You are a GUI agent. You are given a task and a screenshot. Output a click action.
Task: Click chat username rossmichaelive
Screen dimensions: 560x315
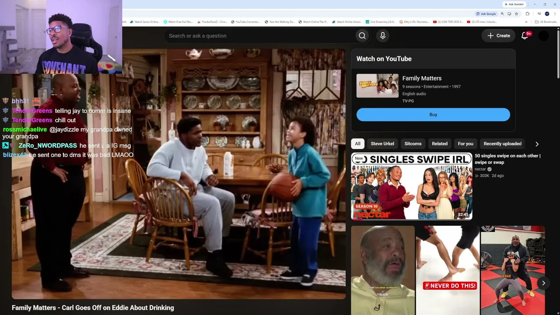coord(25,129)
